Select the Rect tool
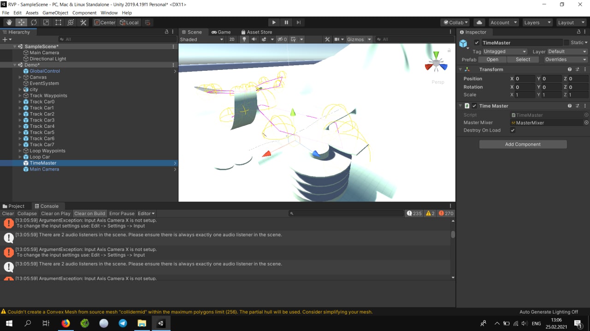The height and width of the screenshot is (331, 590). 59,23
